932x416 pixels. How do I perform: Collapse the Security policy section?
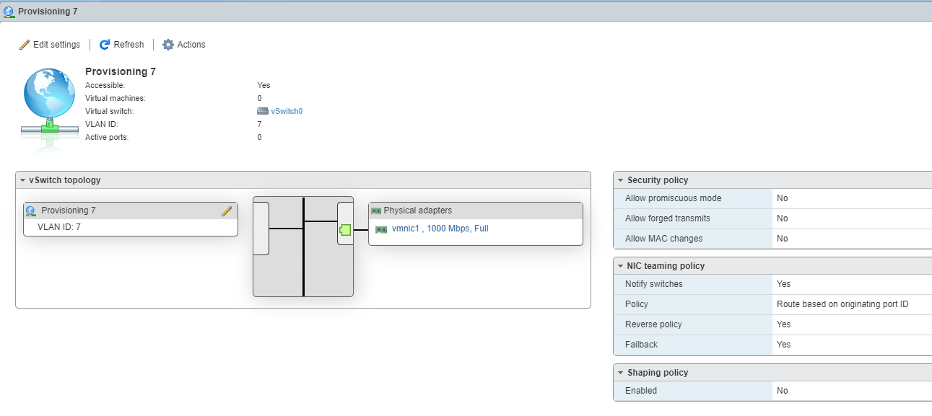[x=621, y=180]
